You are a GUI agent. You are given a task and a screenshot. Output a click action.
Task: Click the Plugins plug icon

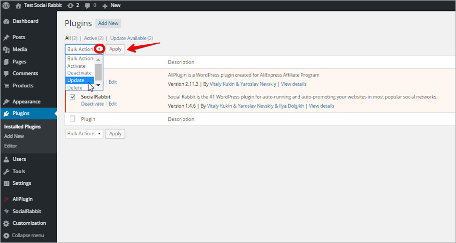pos(6,113)
